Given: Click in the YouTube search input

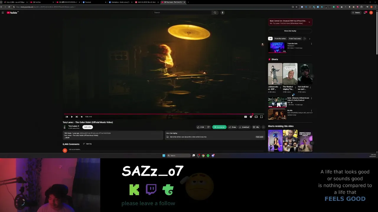Looking at the screenshot, I should click(183, 13).
